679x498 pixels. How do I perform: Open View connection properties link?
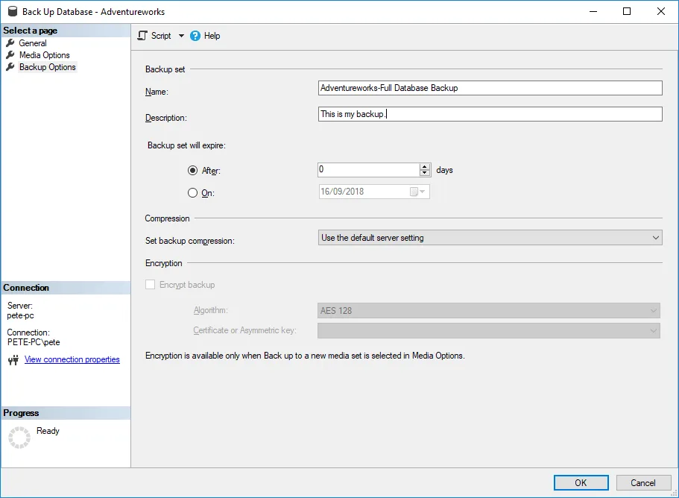tap(72, 359)
